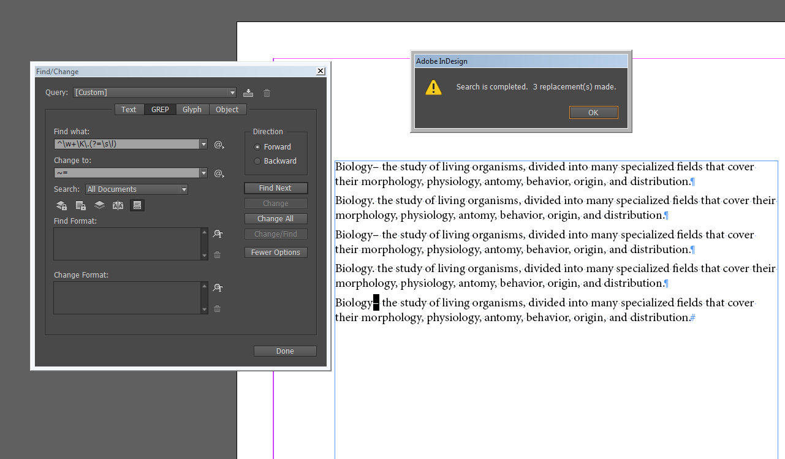Click the Find what input field
Screen dimensions: 785x459
click(126, 145)
